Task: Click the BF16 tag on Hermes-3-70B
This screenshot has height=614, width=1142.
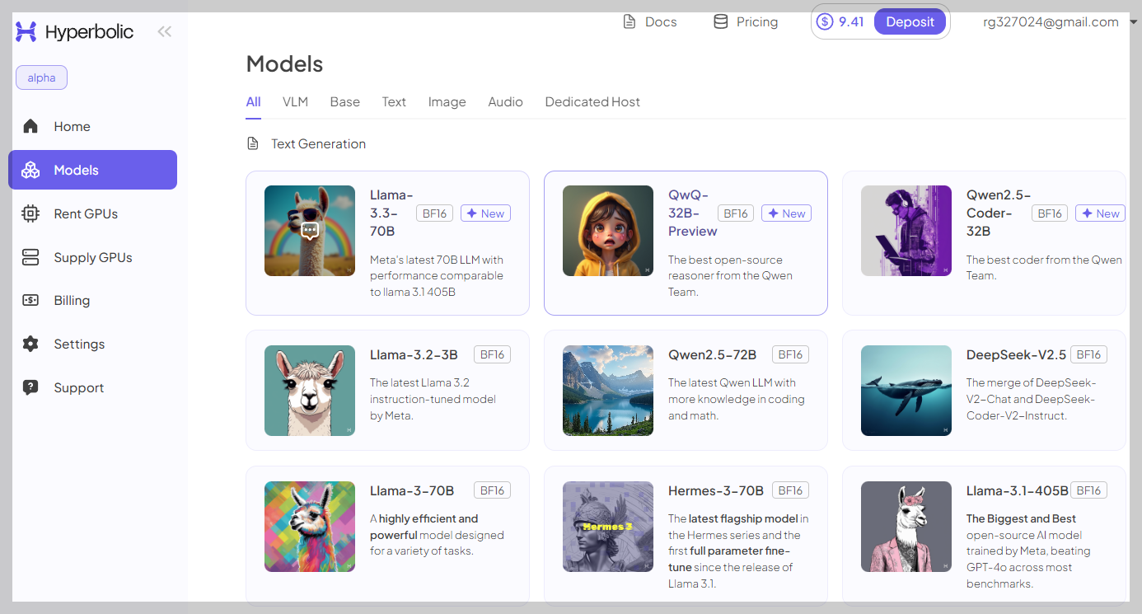Action: (790, 490)
